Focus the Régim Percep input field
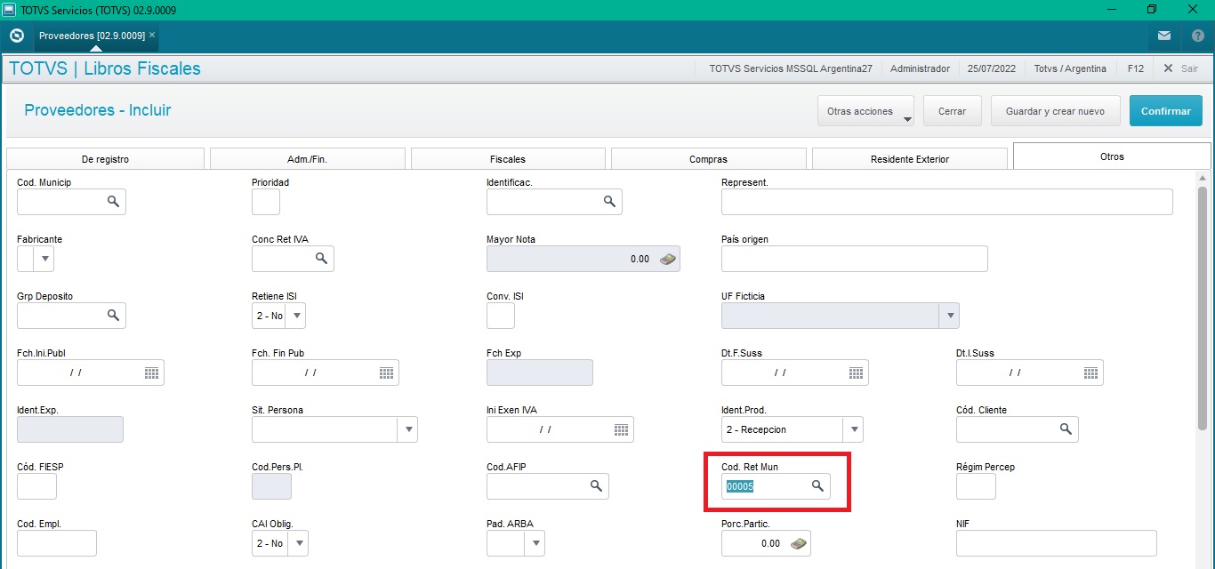1215x569 pixels. coord(976,486)
